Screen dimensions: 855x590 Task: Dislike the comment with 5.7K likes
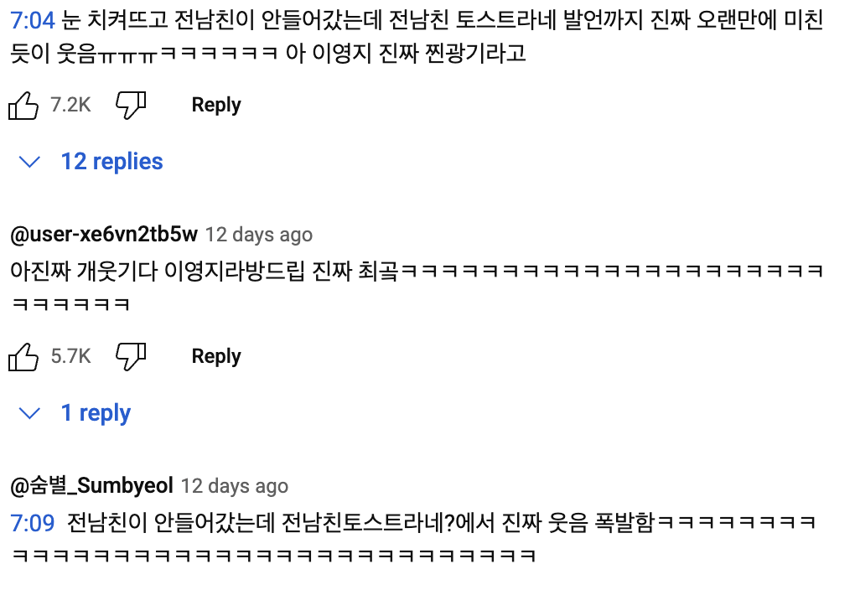point(131,357)
